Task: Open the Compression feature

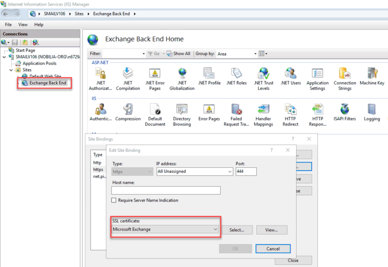Action: point(128,112)
